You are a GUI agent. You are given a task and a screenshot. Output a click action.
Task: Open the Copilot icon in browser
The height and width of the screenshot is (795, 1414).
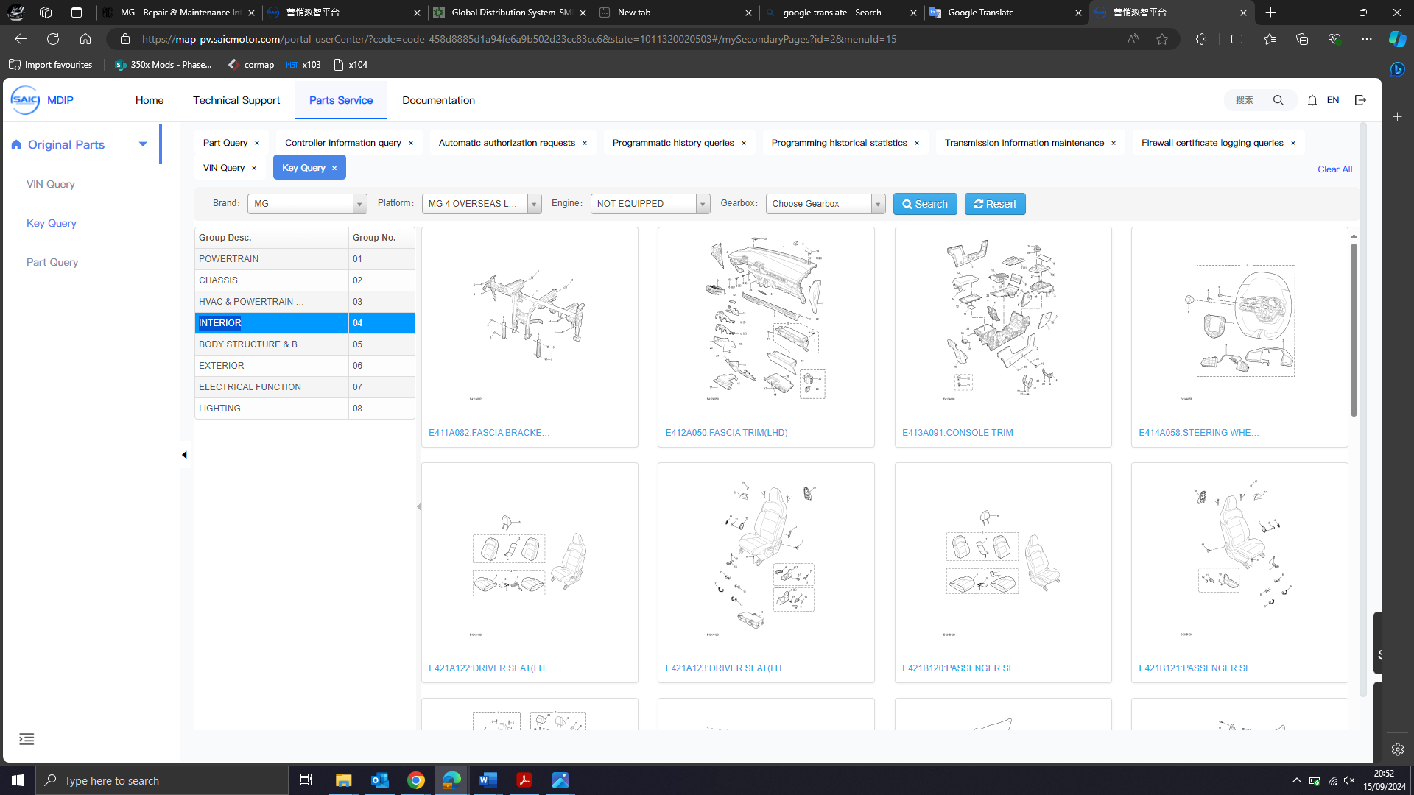tap(1397, 39)
